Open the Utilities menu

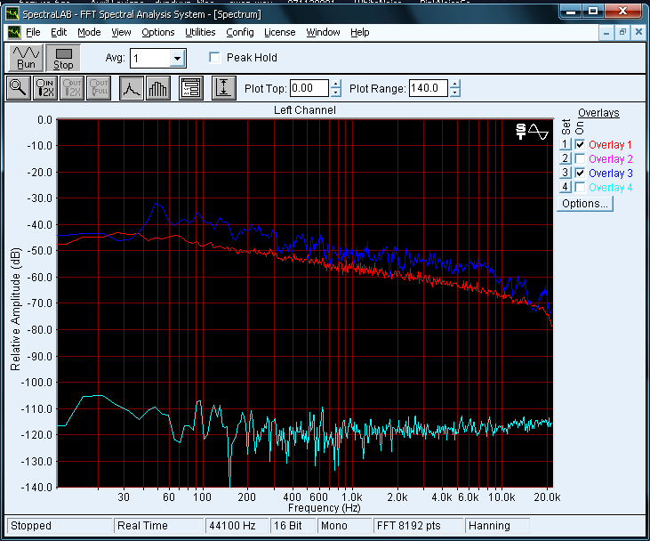pos(200,32)
